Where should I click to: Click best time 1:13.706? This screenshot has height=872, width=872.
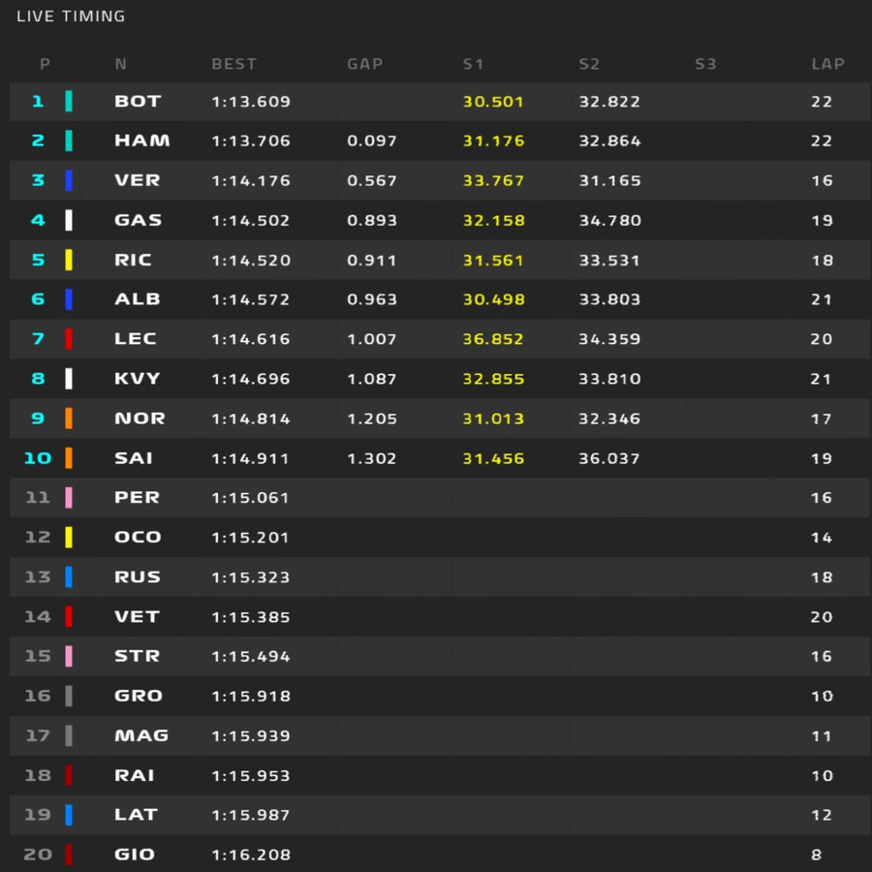[x=251, y=141]
